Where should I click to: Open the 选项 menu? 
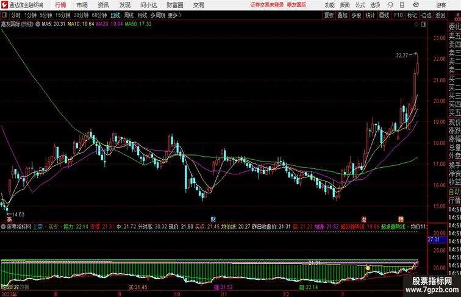pyautogui.click(x=375, y=5)
